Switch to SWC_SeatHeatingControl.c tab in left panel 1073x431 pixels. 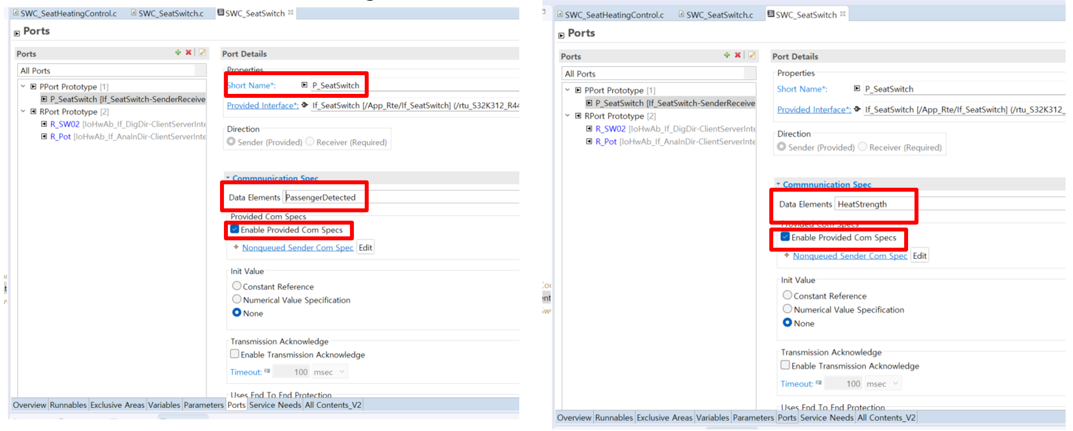click(x=68, y=13)
